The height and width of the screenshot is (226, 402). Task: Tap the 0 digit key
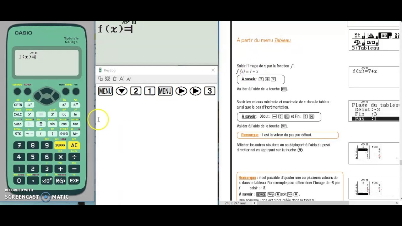[x=19, y=180]
